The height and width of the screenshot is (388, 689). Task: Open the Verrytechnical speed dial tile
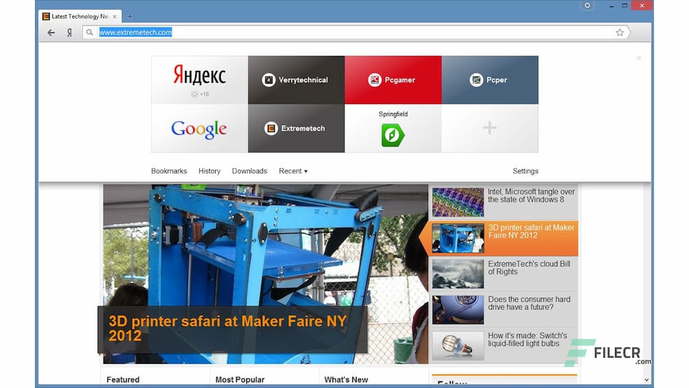click(x=296, y=79)
